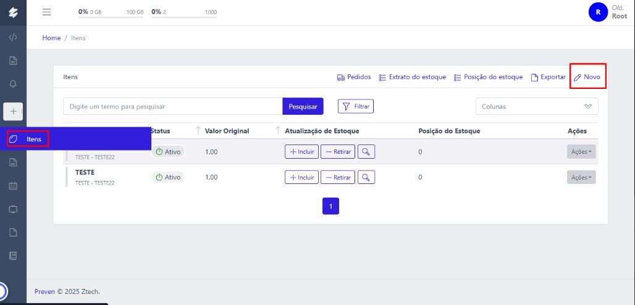
Task: Click the magnifier icon in the second row
Action: [x=367, y=177]
